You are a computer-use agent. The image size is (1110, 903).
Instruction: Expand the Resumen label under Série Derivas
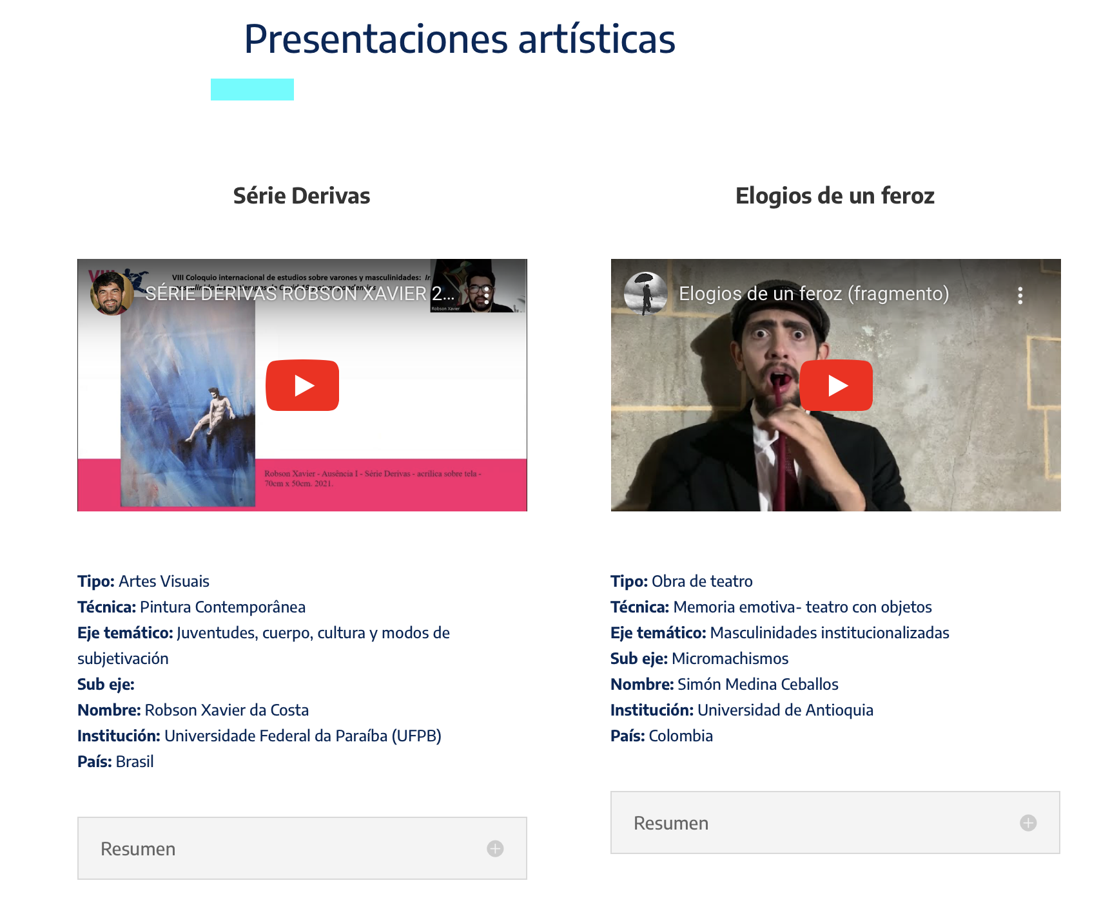[138, 848]
